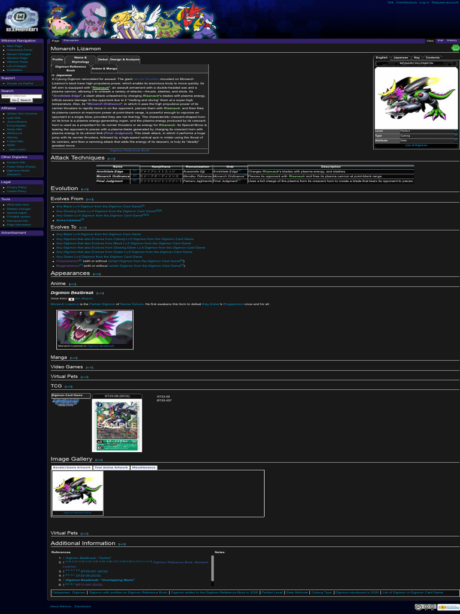This screenshot has width=460, height=614.
Task: Select the Bandai/Game Artwork gallery tab
Action: coord(72,468)
